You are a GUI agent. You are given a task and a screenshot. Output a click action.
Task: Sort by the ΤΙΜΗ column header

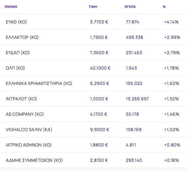[x=93, y=7]
